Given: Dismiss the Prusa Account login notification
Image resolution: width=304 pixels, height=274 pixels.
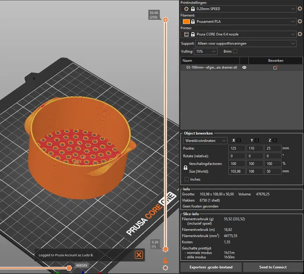Looking at the screenshot, I should coord(138,255).
